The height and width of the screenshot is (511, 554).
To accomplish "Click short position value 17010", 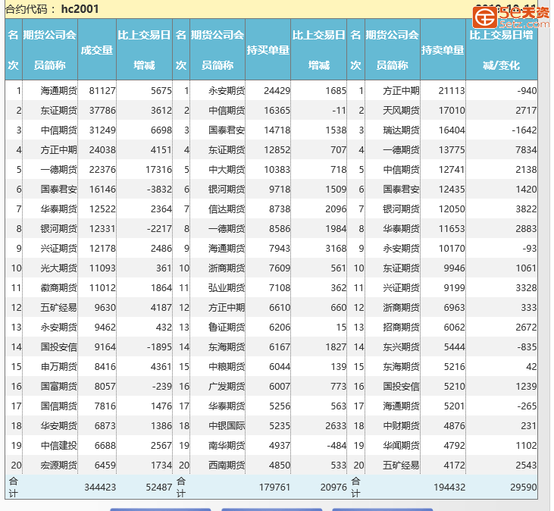I will pos(452,111).
